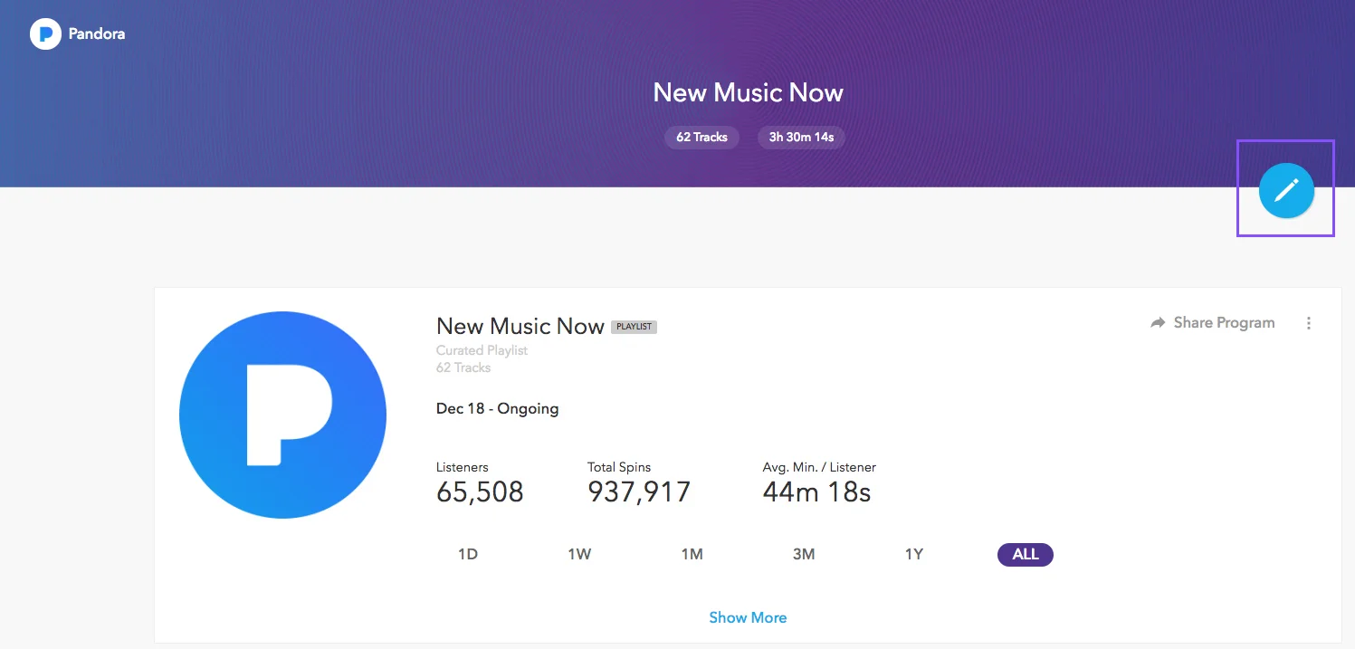The height and width of the screenshot is (649, 1355).
Task: Select the 3M time range
Action: (804, 554)
